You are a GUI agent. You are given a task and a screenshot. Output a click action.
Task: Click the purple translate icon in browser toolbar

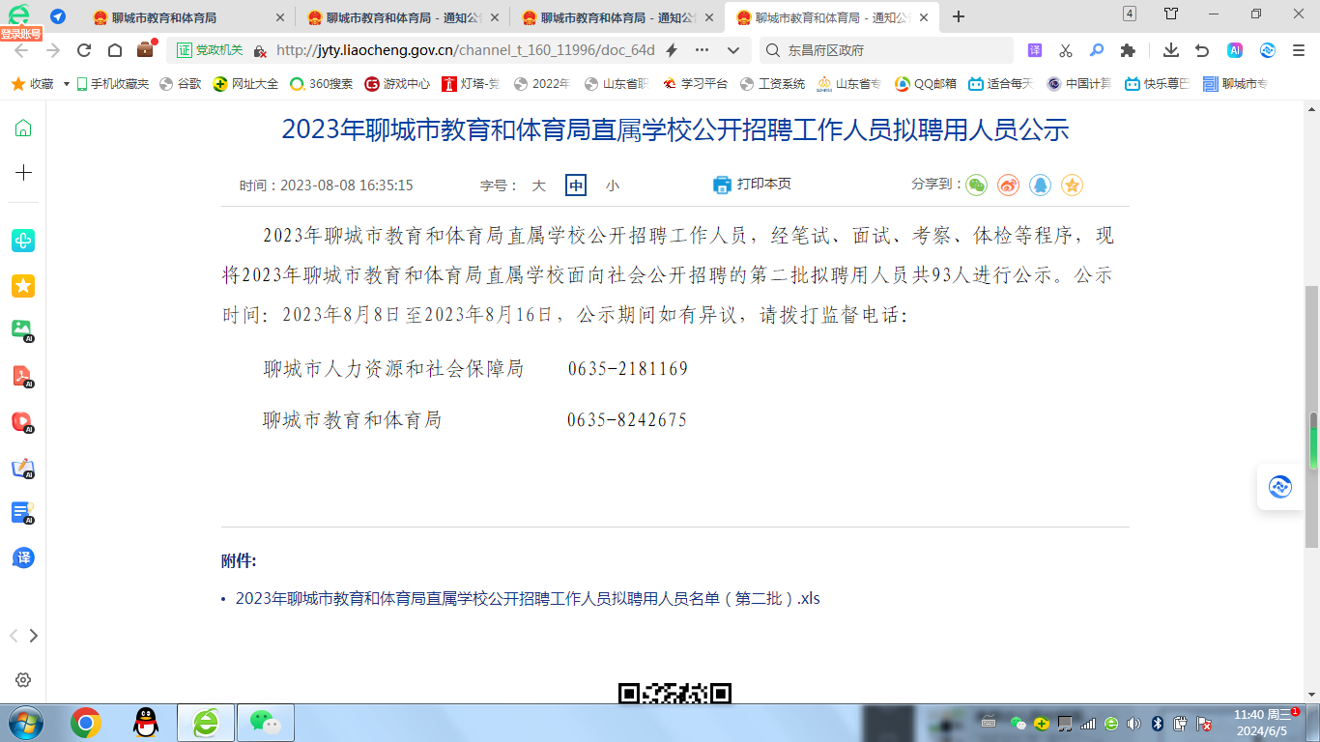tap(1035, 49)
